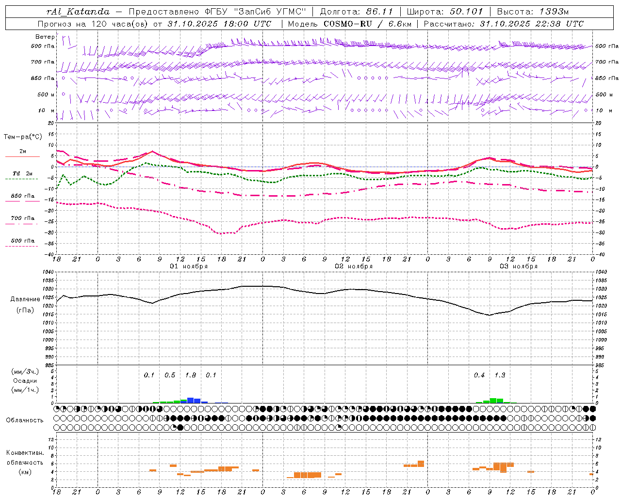The image size is (621, 496).
Task: Click the station name rAl_Katanda
Action: 78,12
